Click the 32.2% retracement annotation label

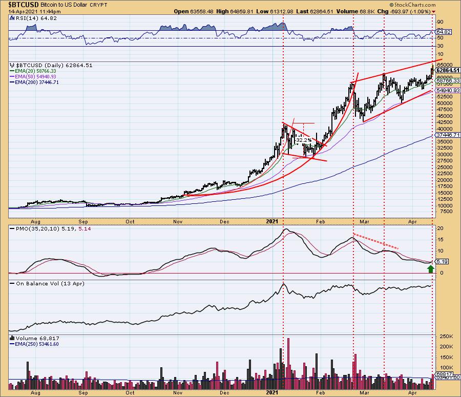point(304,140)
